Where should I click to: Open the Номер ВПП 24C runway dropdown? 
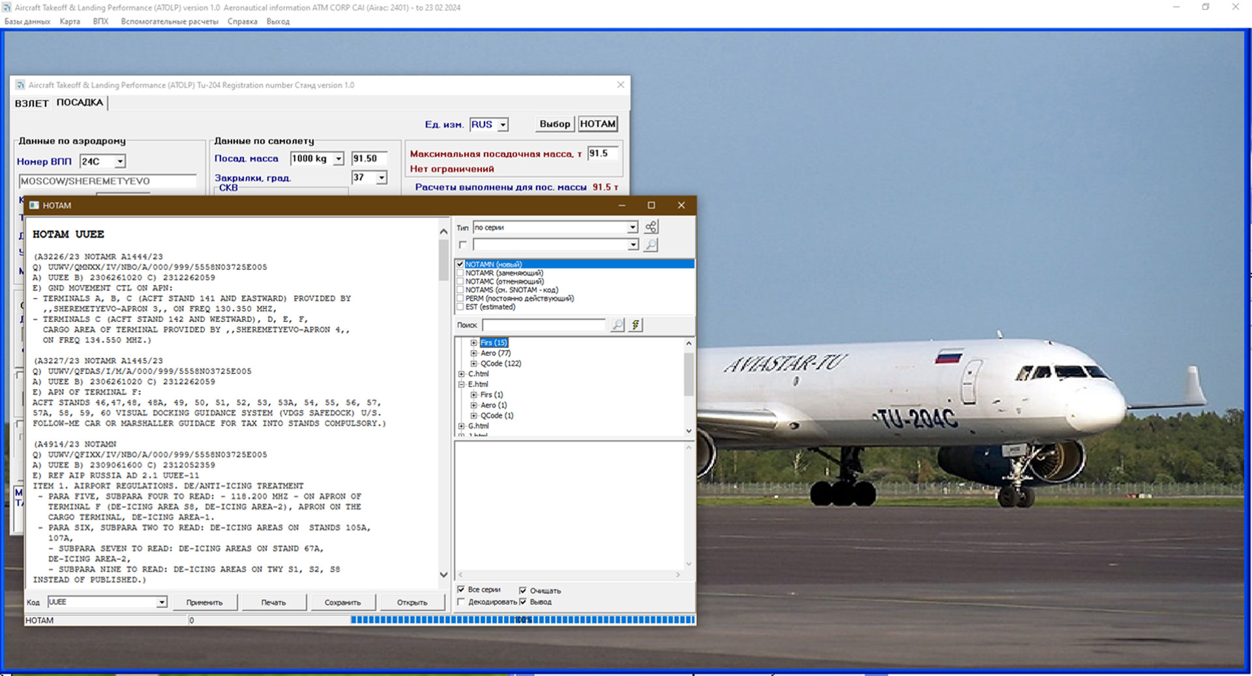point(120,162)
